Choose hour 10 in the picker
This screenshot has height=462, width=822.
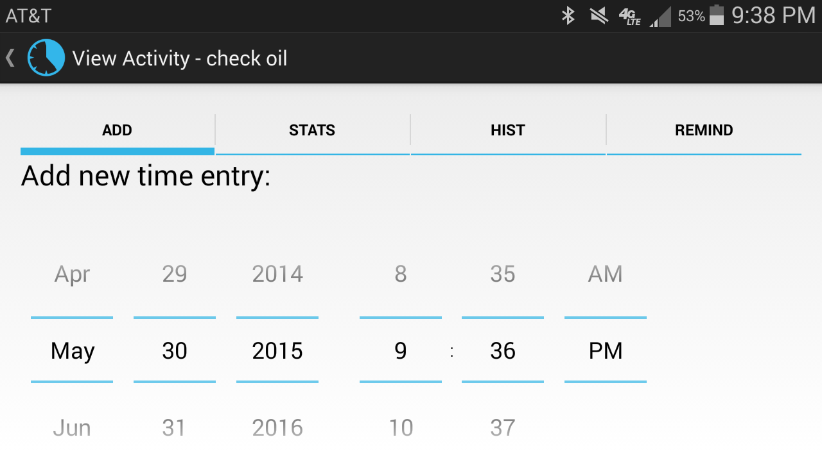tap(401, 428)
